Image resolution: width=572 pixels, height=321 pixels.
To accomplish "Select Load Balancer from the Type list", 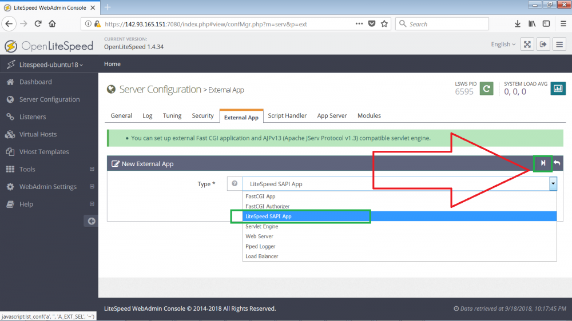I will tap(399, 256).
